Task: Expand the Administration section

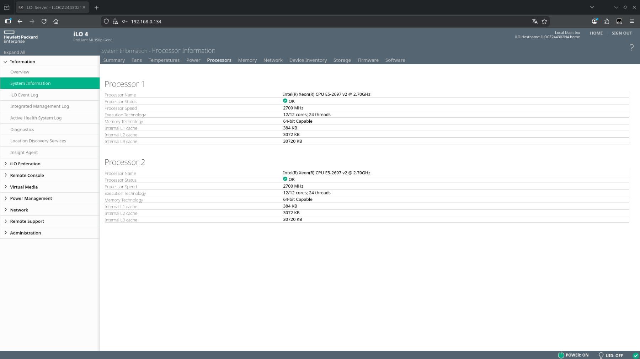Action: [x=5, y=233]
